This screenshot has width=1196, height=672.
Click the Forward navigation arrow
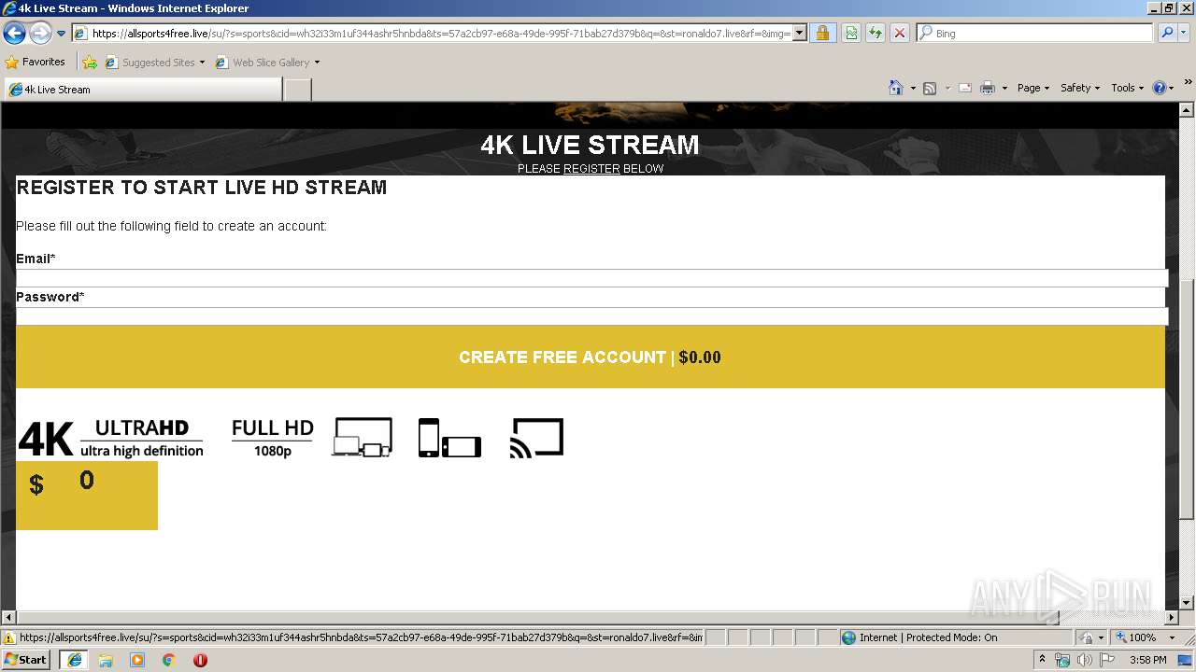[x=40, y=34]
